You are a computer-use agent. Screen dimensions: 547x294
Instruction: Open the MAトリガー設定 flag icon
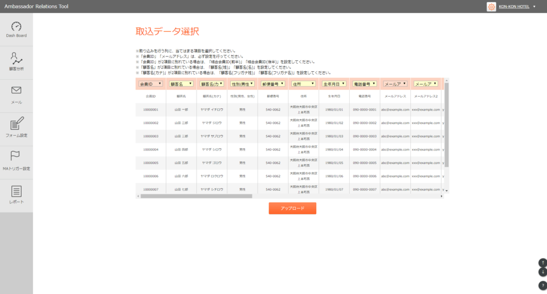(17, 157)
